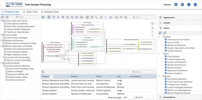Select the arrow pointer tool
Viewport: 202px width, 100px height.
tap(49, 17)
